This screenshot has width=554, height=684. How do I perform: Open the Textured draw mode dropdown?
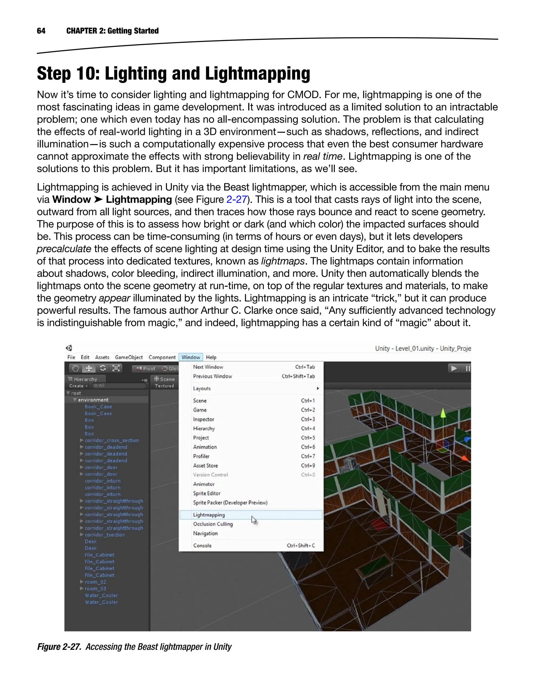coord(164,386)
